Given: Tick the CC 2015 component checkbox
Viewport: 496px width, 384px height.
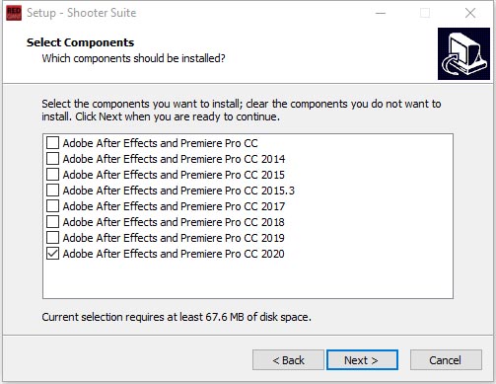Looking at the screenshot, I should [x=52, y=175].
